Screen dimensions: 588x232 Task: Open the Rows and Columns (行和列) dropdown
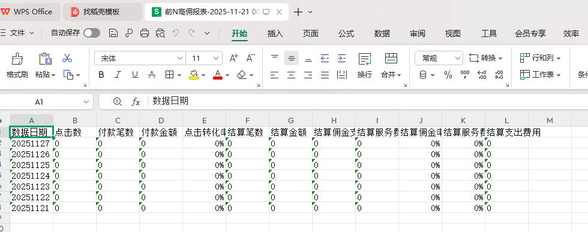pos(540,58)
